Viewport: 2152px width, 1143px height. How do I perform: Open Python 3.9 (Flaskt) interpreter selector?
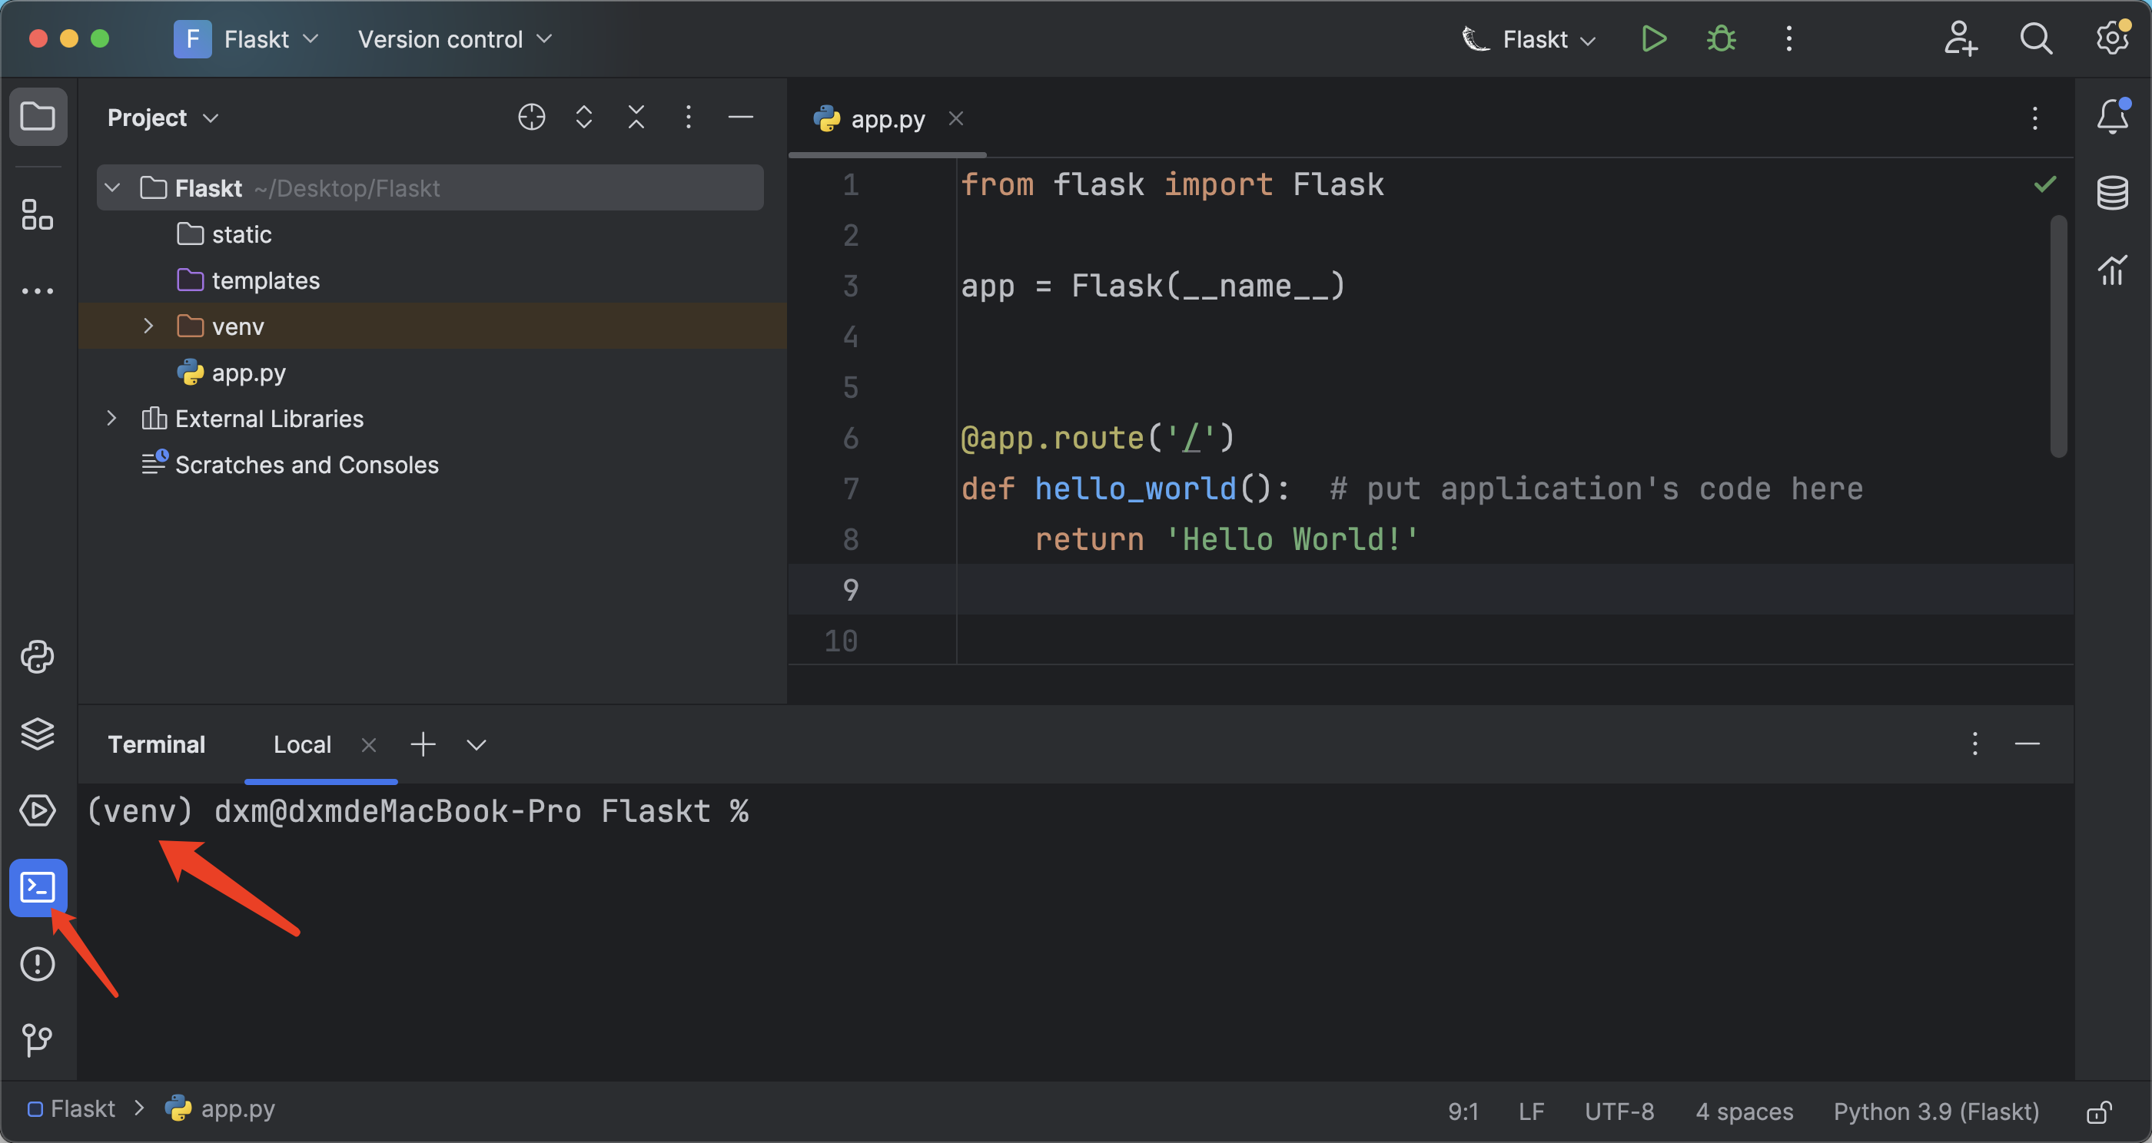pos(1935,1112)
